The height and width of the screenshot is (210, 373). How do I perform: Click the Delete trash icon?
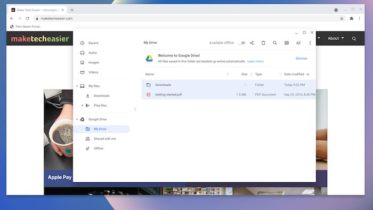coord(263,43)
